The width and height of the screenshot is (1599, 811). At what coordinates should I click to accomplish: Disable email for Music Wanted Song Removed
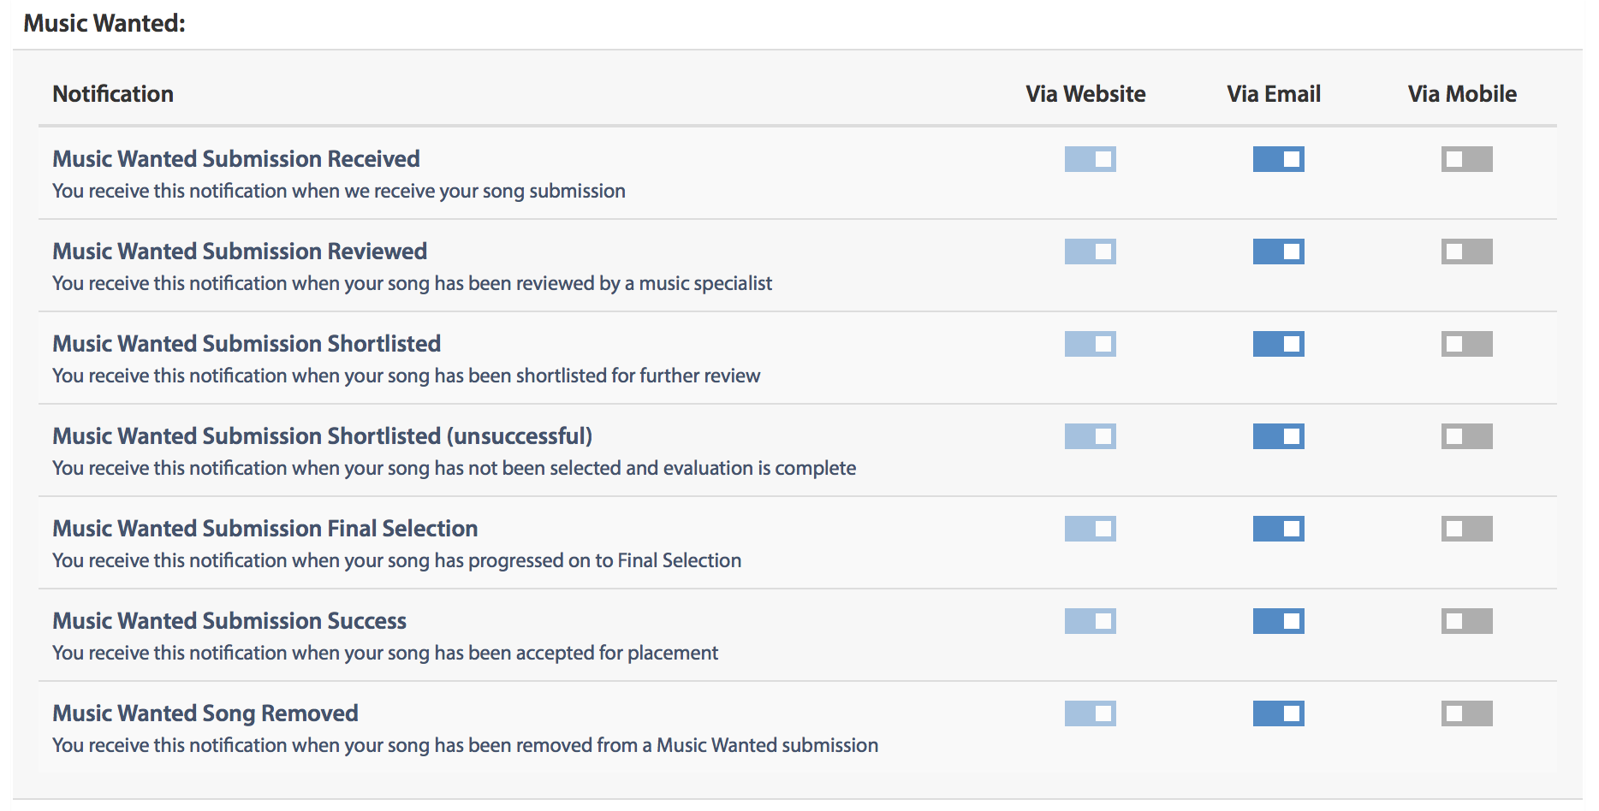[x=1278, y=713]
